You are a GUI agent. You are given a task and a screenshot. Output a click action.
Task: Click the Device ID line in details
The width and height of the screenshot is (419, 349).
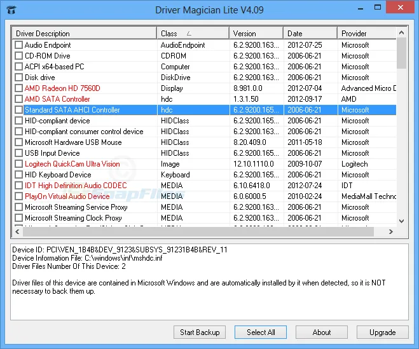(120, 250)
